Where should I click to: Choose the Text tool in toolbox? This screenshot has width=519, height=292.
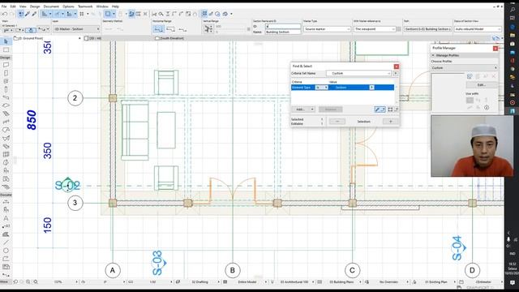pyautogui.click(x=6, y=218)
